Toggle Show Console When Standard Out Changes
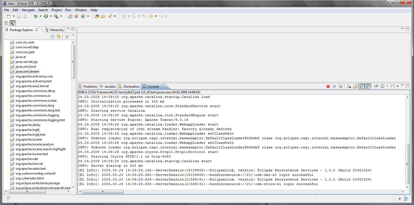 pyautogui.click(x=361, y=87)
